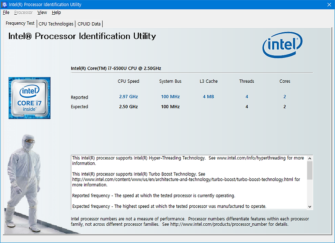335x243 pixels.
Task: Select the Frequency Test tab
Action: (x=19, y=24)
